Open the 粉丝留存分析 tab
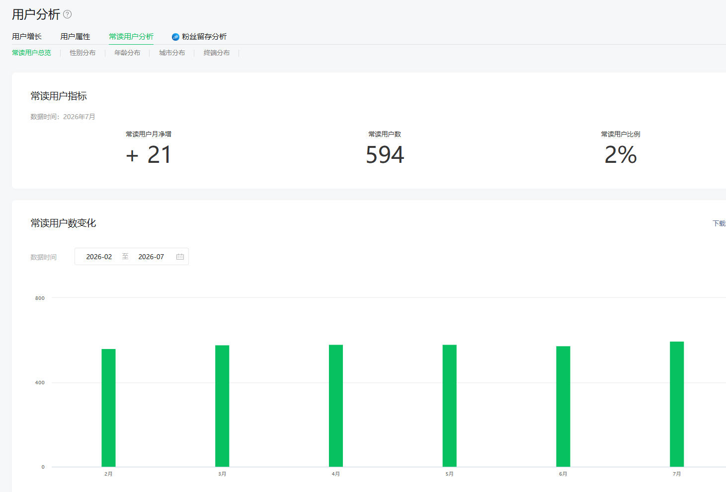Image resolution: width=726 pixels, height=492 pixels. click(204, 37)
